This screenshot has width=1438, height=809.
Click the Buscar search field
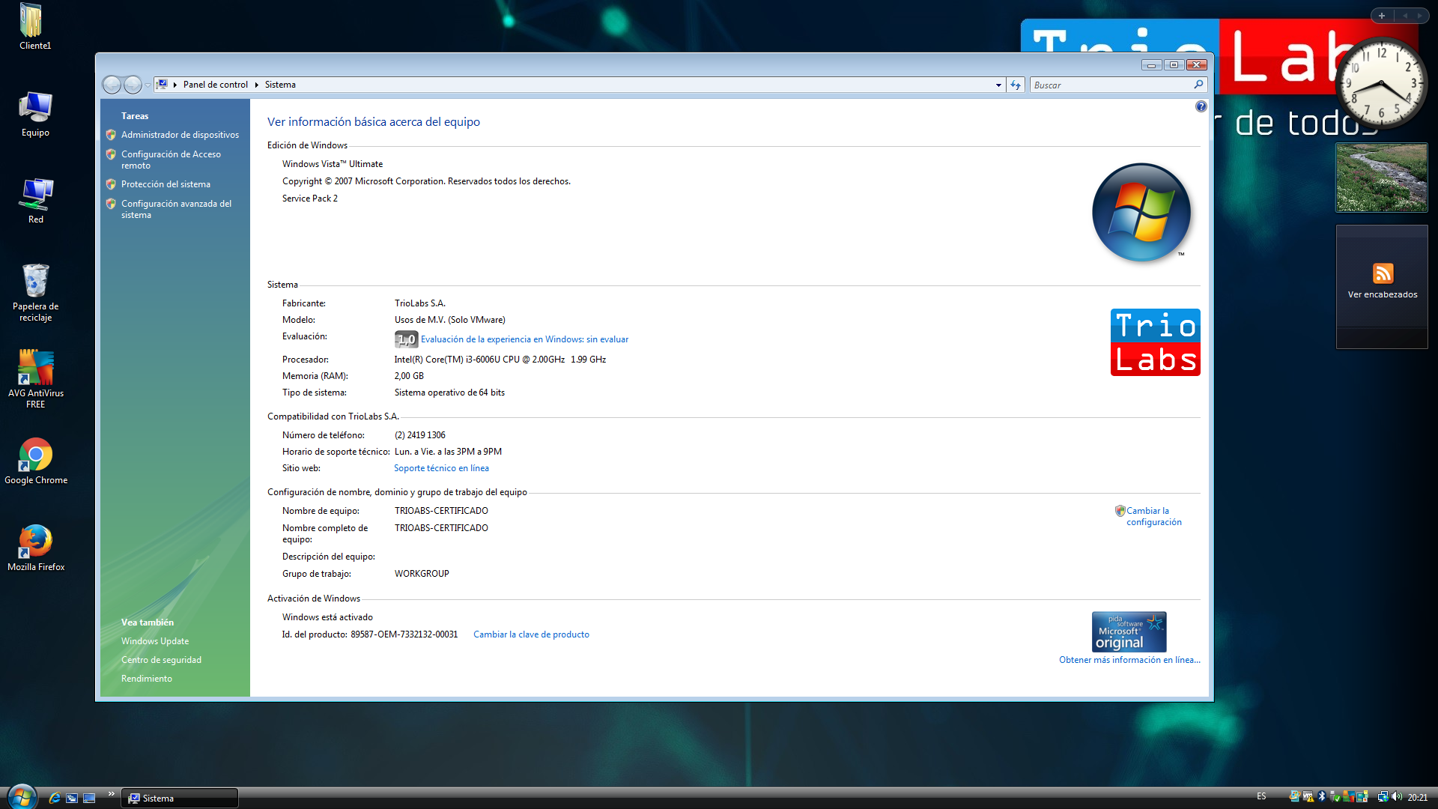(1111, 85)
